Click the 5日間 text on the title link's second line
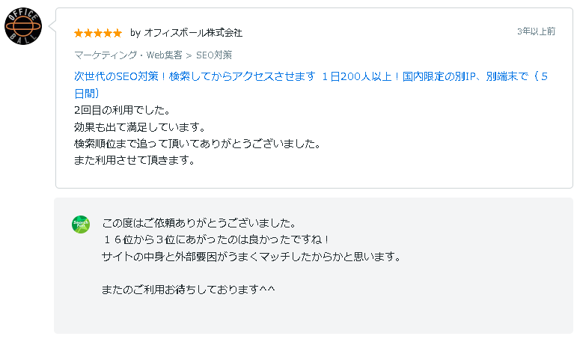580x339 pixels. 87,93
